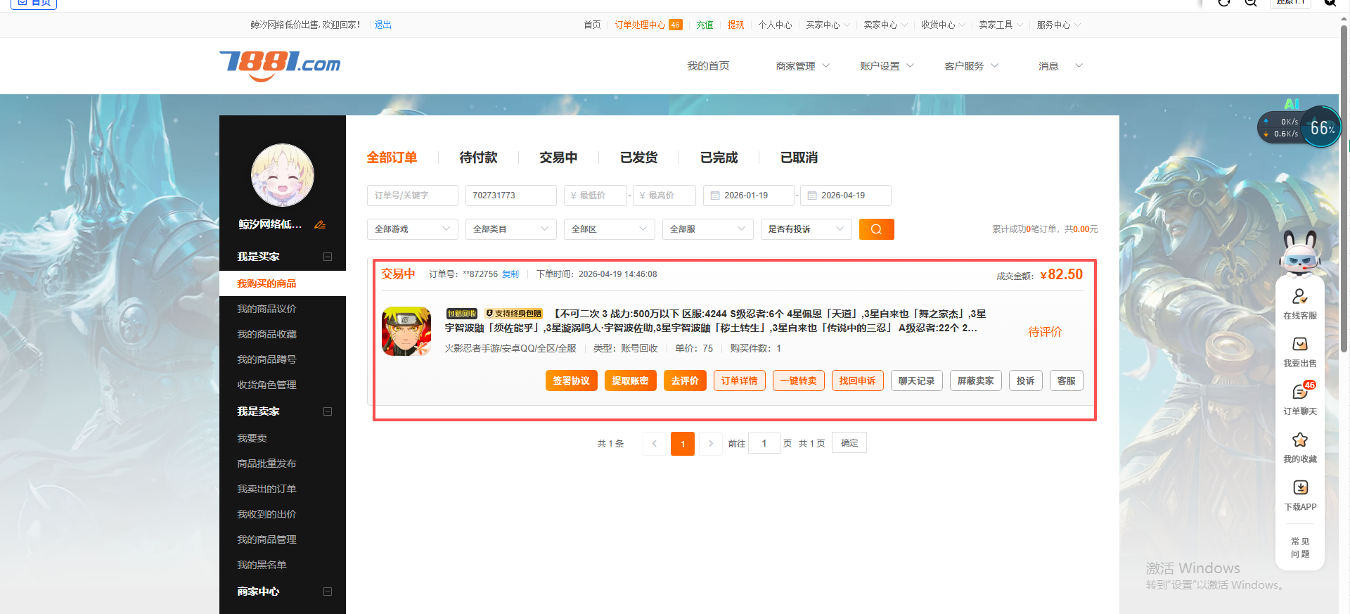Expand the 客户服务 menu
The width and height of the screenshot is (1350, 614).
pyautogui.click(x=971, y=66)
